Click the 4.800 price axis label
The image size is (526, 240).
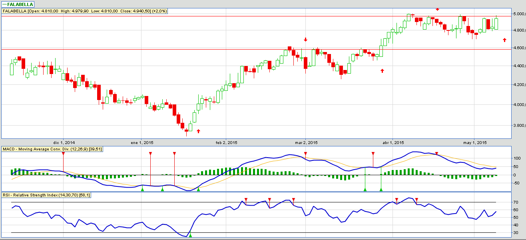pos(520,30)
